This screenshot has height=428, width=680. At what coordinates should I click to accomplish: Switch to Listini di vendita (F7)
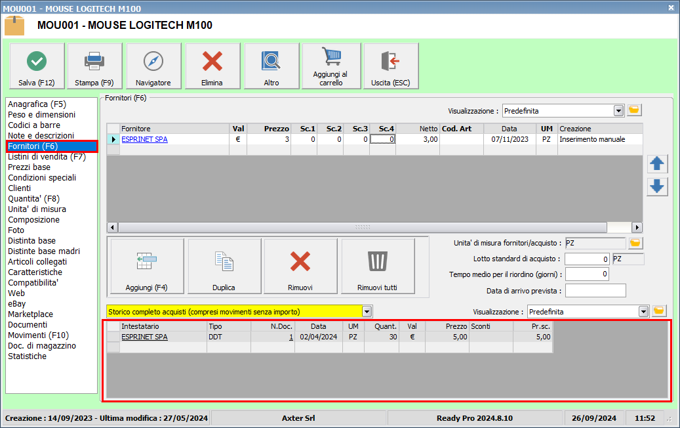[47, 157]
